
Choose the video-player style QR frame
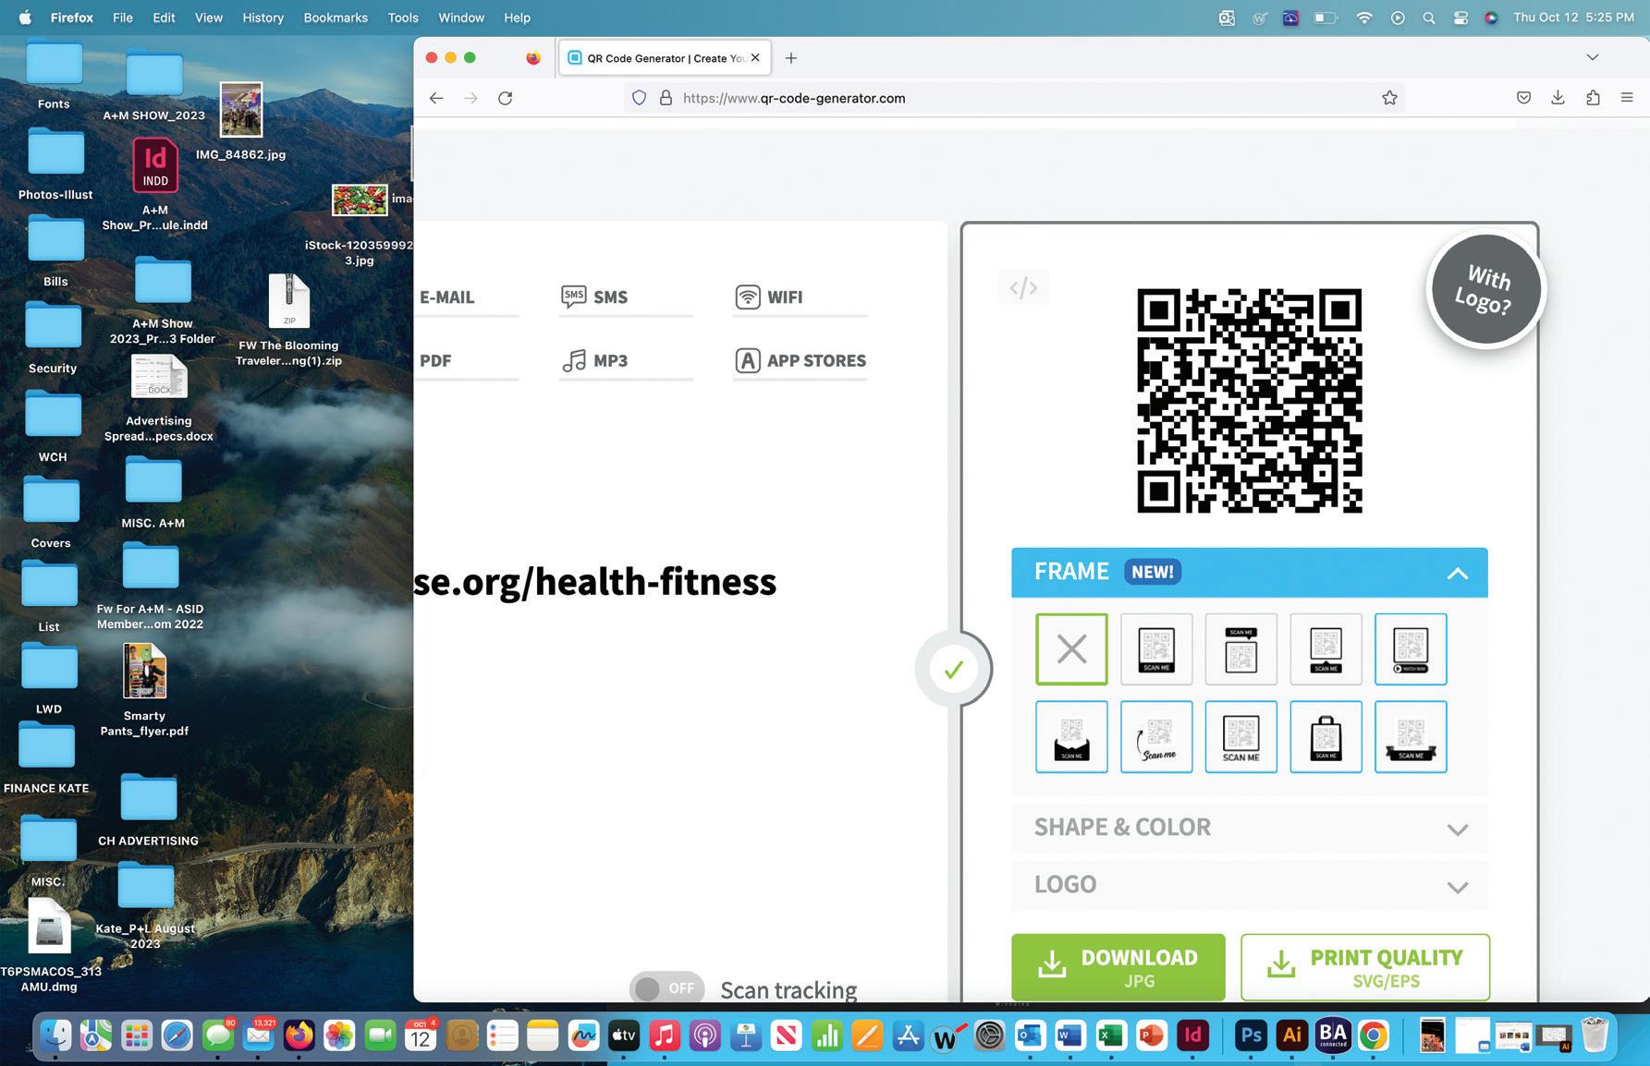pos(1411,649)
